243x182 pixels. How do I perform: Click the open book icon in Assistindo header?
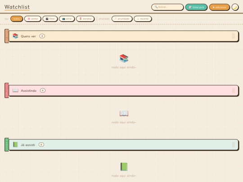pos(15,90)
